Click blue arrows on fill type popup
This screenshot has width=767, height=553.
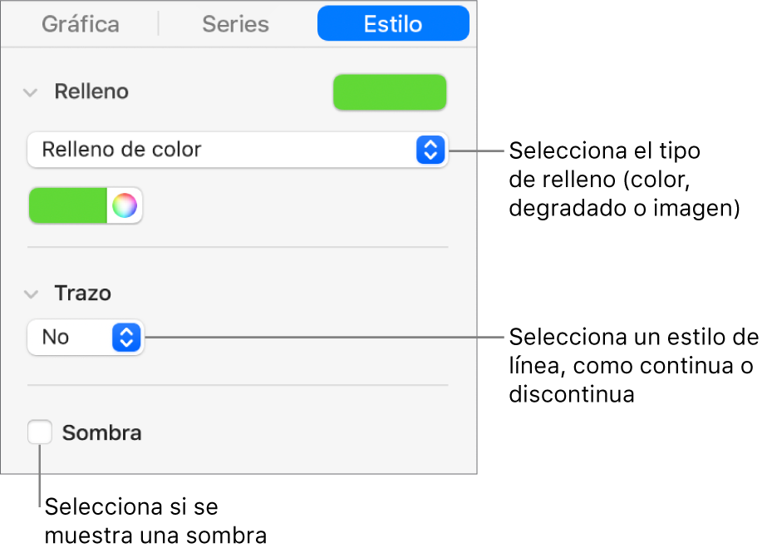point(430,151)
